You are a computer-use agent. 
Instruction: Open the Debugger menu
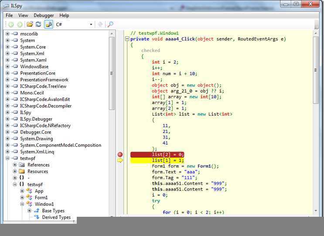pyautogui.click(x=44, y=15)
